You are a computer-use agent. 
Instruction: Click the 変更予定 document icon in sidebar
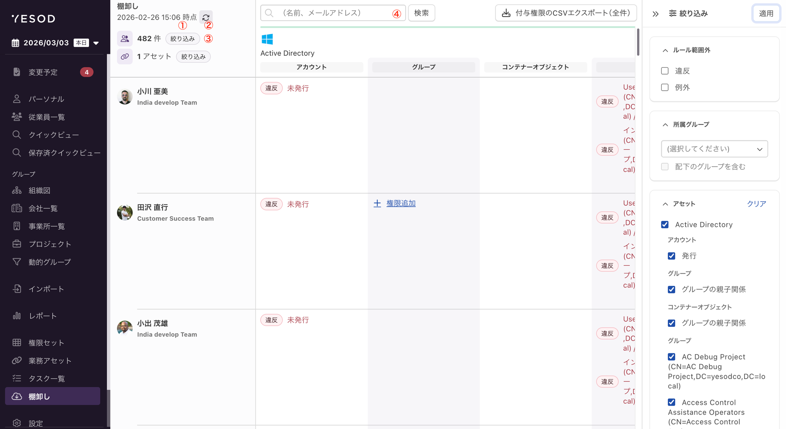tap(17, 72)
